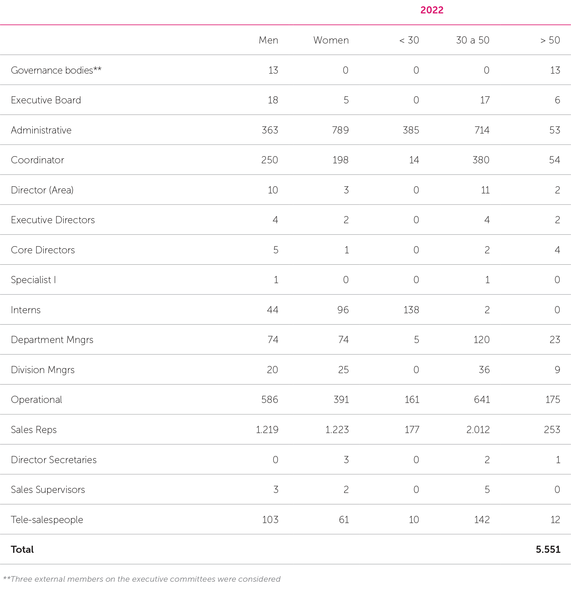Select the Department Mngrs row label
The width and height of the screenshot is (571, 591).
pos(52,339)
